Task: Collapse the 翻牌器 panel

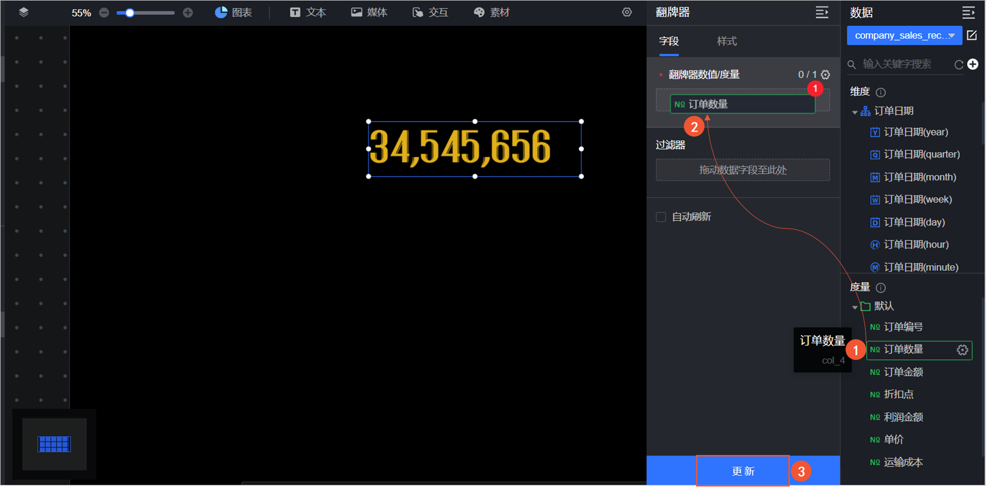Action: coord(822,12)
